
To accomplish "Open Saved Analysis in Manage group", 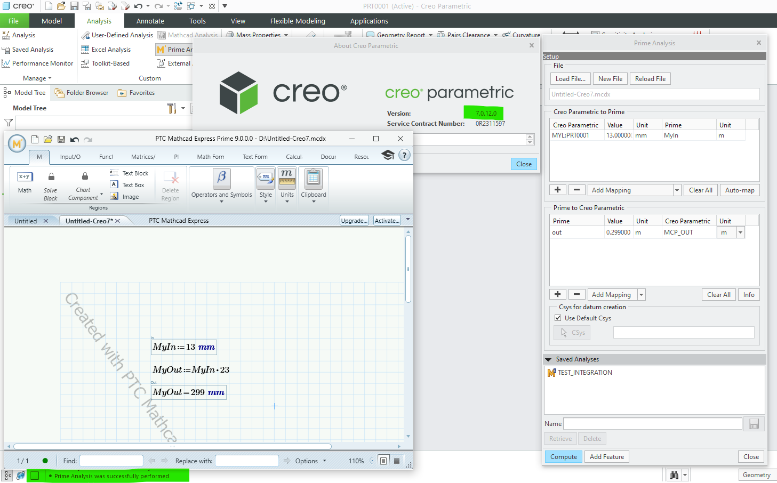I will pos(28,50).
